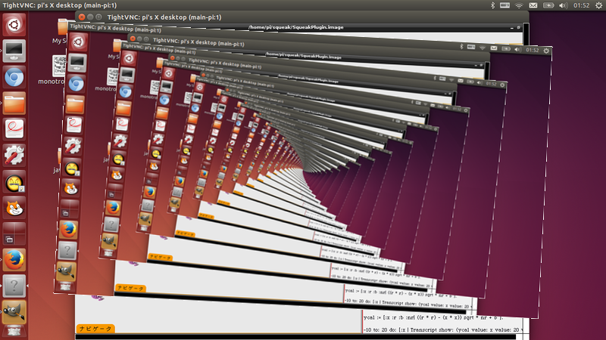Click Workspace Switcher in largest nested VNC launcher
The height and width of the screenshot is (340, 606).
[x=69, y=209]
